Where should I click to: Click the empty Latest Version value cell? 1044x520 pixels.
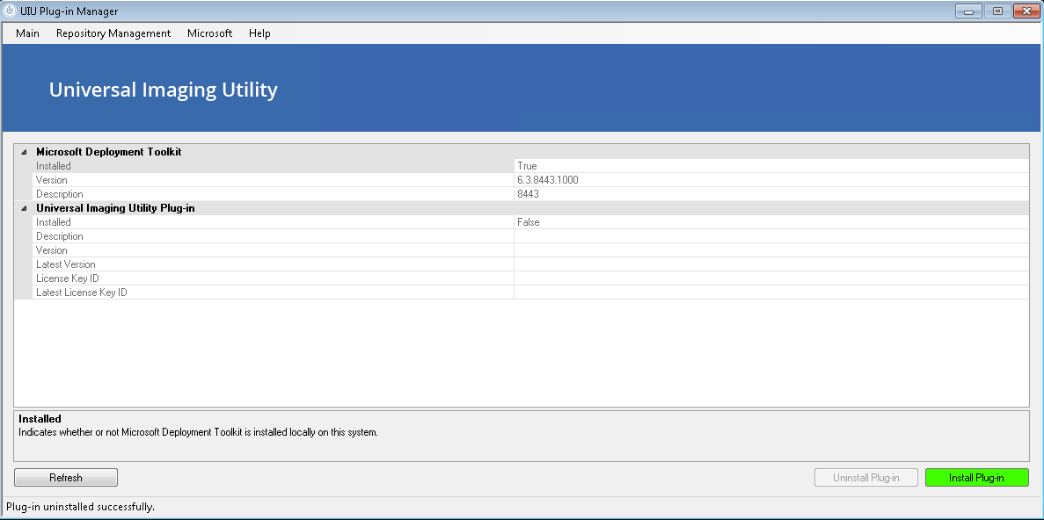click(771, 264)
